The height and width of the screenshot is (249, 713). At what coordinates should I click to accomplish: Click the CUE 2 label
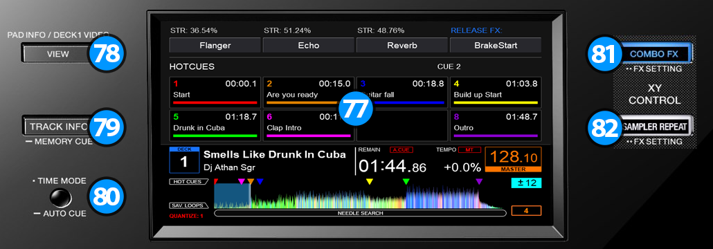click(449, 66)
